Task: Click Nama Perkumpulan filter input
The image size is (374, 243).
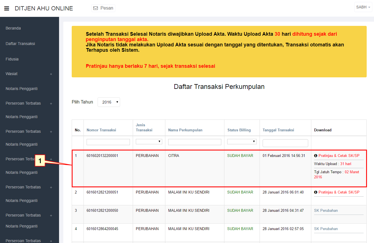Action: [195, 142]
